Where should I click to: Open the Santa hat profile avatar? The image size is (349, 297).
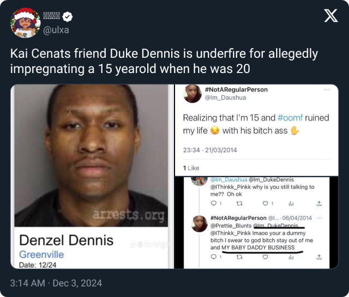(x=26, y=23)
